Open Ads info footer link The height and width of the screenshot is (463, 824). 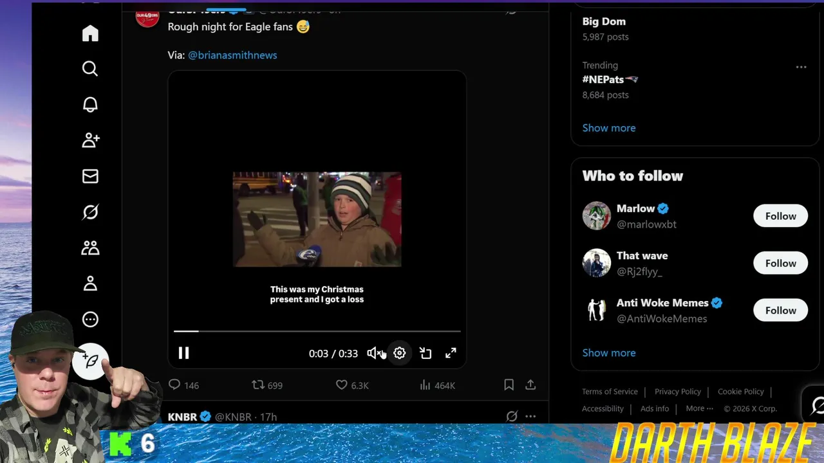point(655,408)
